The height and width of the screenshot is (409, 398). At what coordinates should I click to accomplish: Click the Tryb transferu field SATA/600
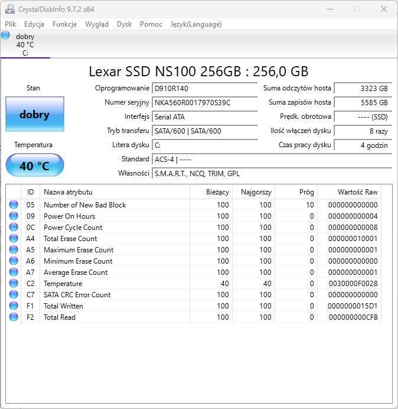point(204,131)
